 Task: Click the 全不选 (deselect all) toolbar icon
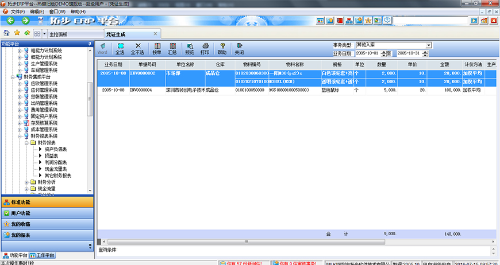(138, 49)
